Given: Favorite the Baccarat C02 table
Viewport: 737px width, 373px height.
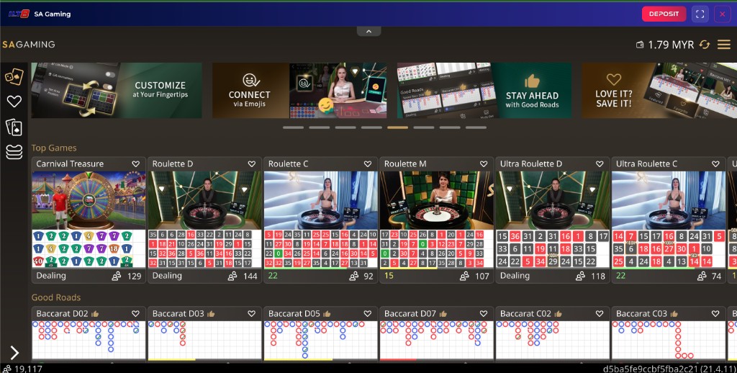Looking at the screenshot, I should tap(600, 313).
